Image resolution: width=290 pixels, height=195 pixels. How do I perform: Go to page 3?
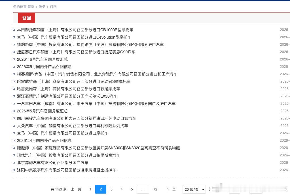(111, 189)
